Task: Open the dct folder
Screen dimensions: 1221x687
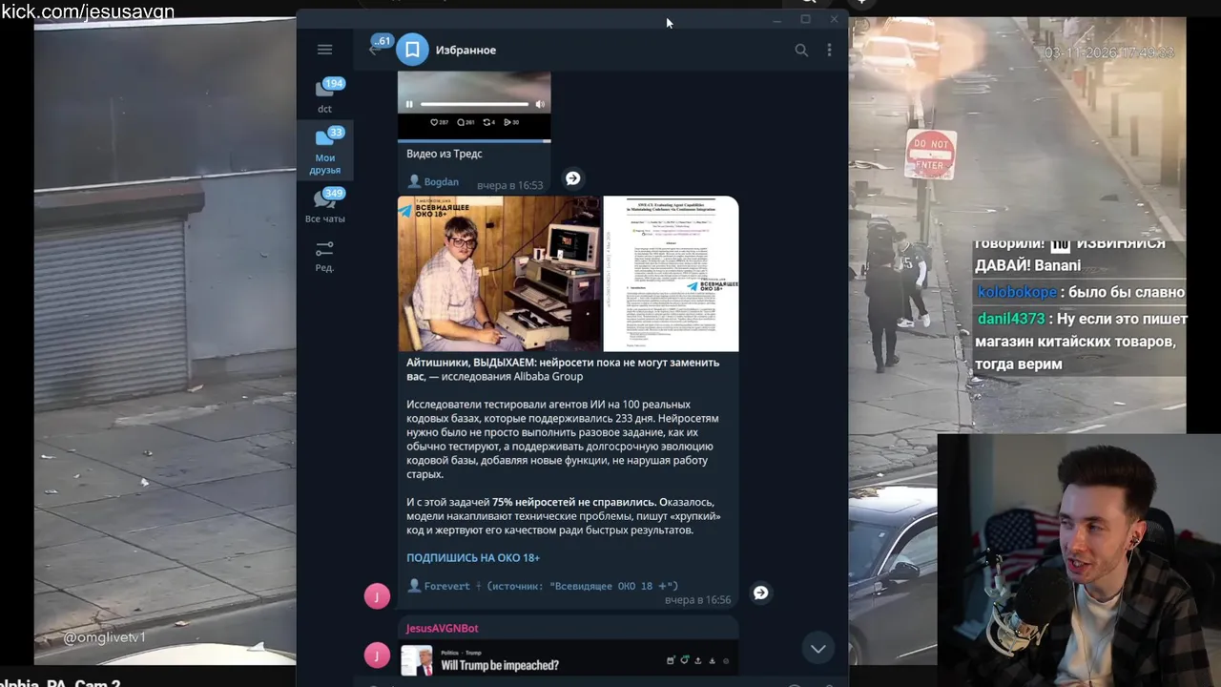Action: (324, 95)
